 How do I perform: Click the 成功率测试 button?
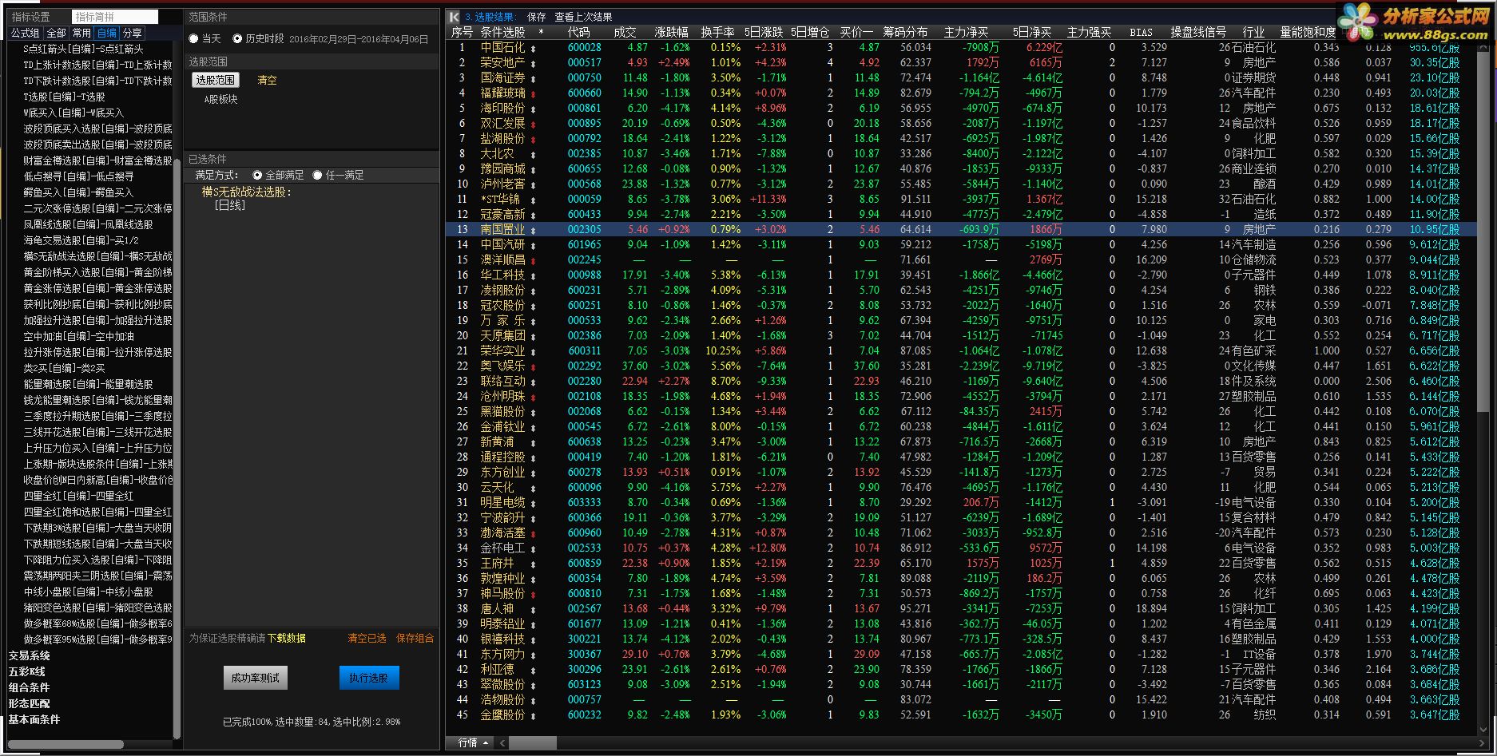coord(255,678)
